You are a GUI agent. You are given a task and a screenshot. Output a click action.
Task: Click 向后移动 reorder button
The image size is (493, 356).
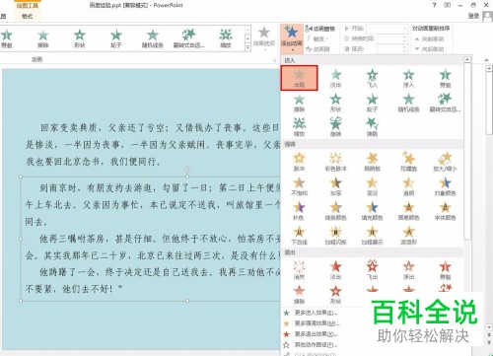[x=429, y=49]
